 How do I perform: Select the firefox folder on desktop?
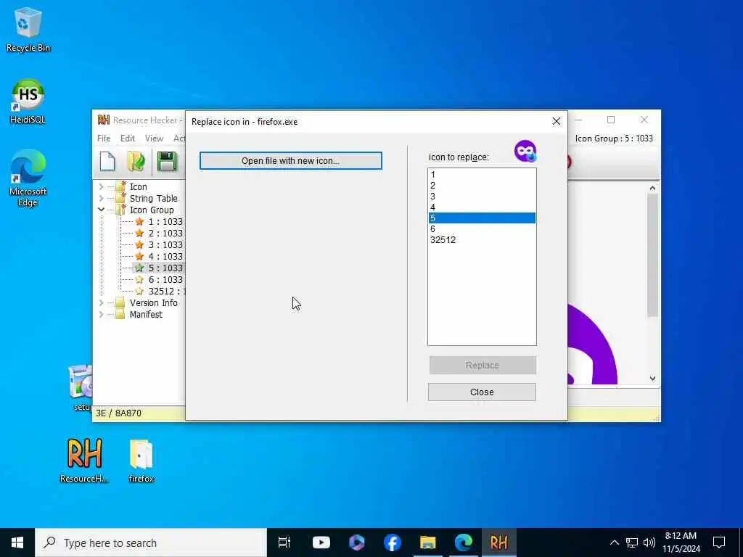pyautogui.click(x=141, y=461)
